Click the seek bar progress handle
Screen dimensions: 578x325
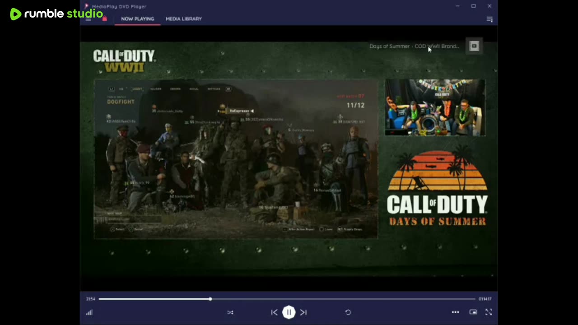(x=210, y=299)
